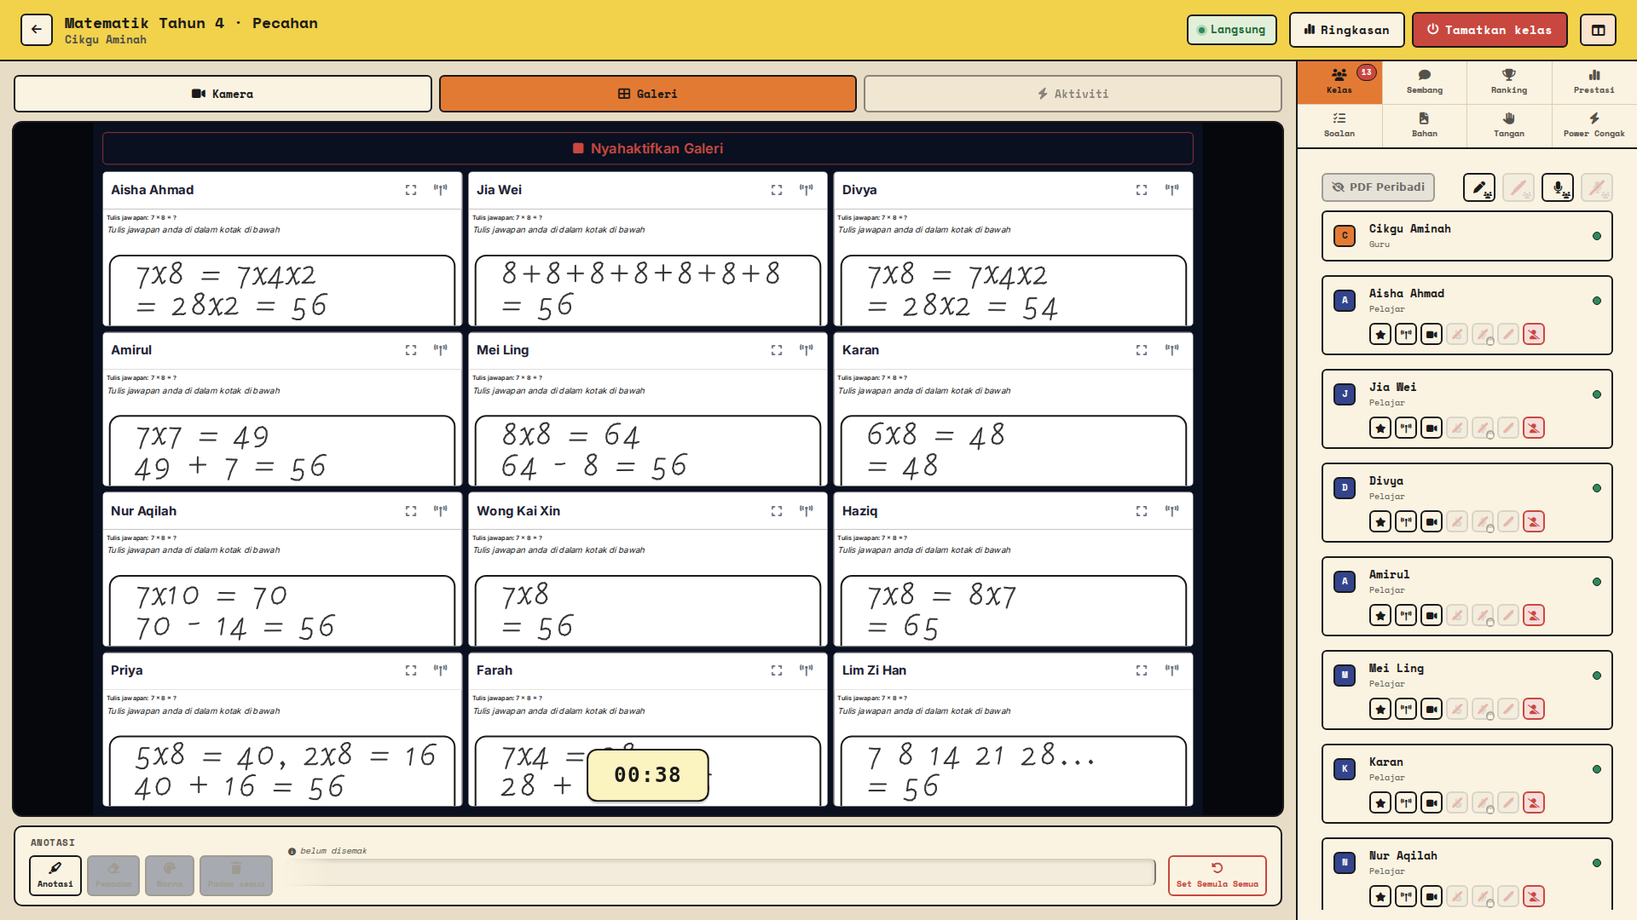Switch to the Kamera tab
1637x920 pixels.
(x=223, y=94)
